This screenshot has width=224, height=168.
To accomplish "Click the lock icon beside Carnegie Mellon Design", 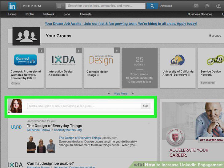I will point(98,75).
